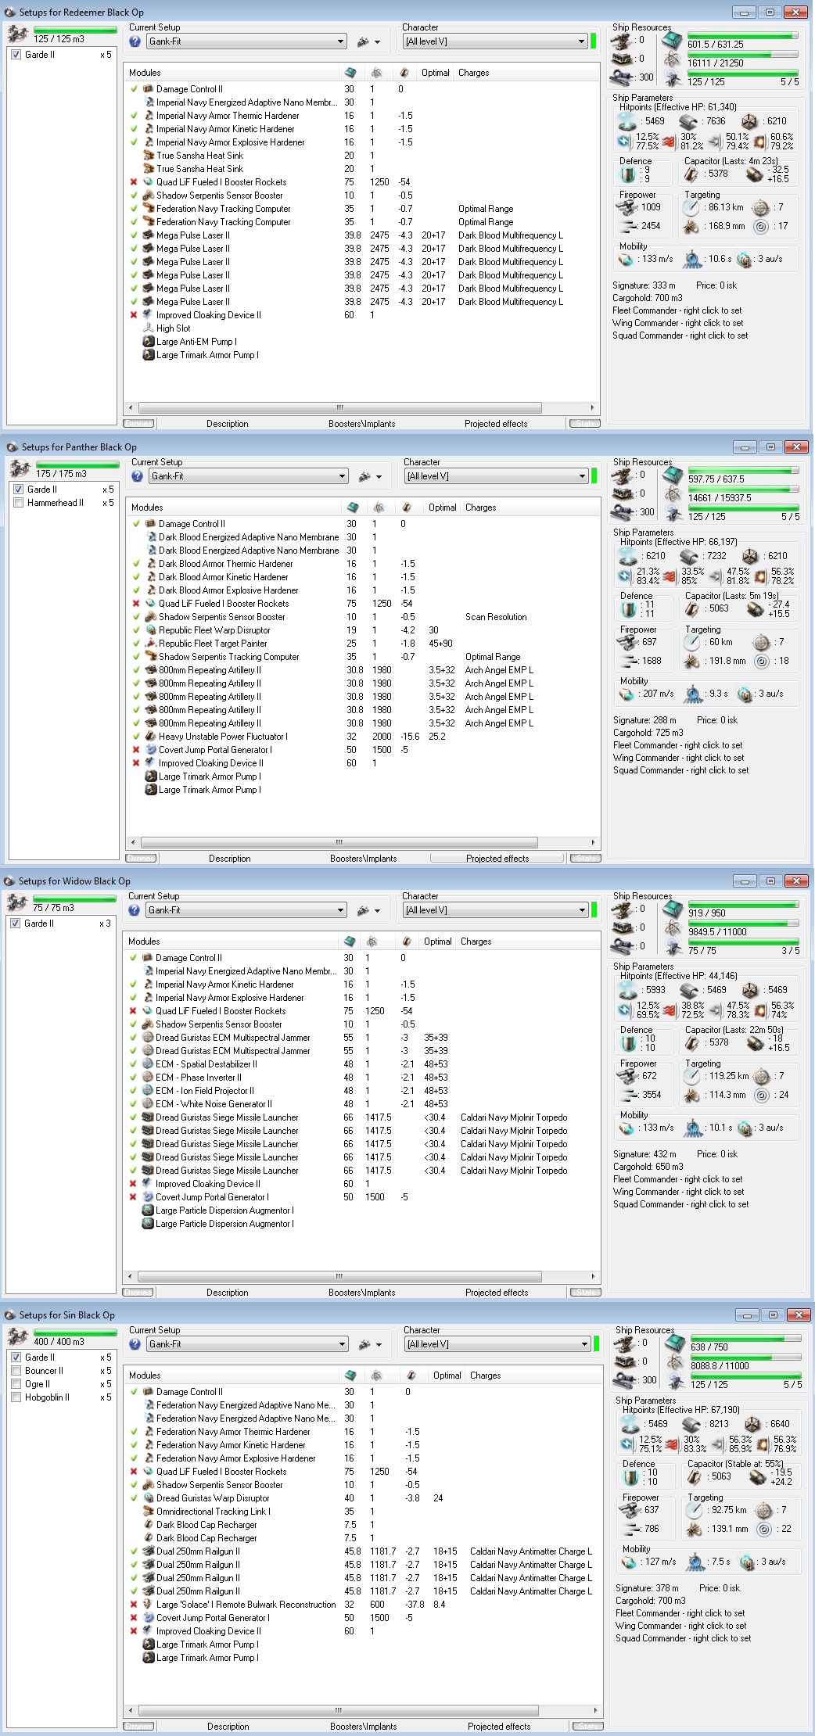
Task: Open Description tab in Redeemer window
Action: tap(228, 424)
